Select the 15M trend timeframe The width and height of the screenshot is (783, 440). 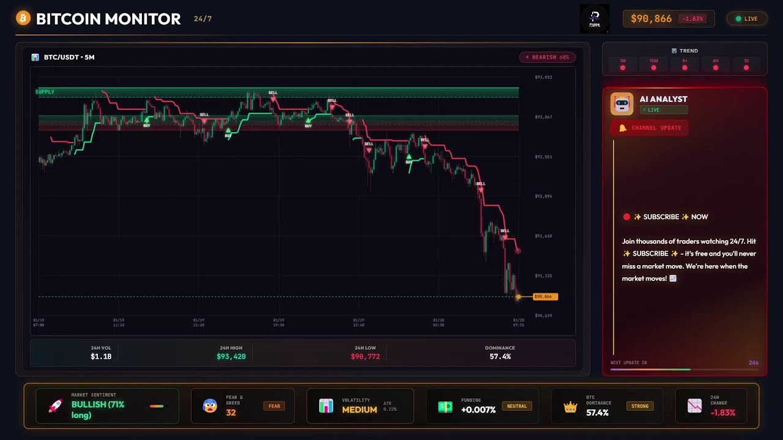click(x=653, y=64)
